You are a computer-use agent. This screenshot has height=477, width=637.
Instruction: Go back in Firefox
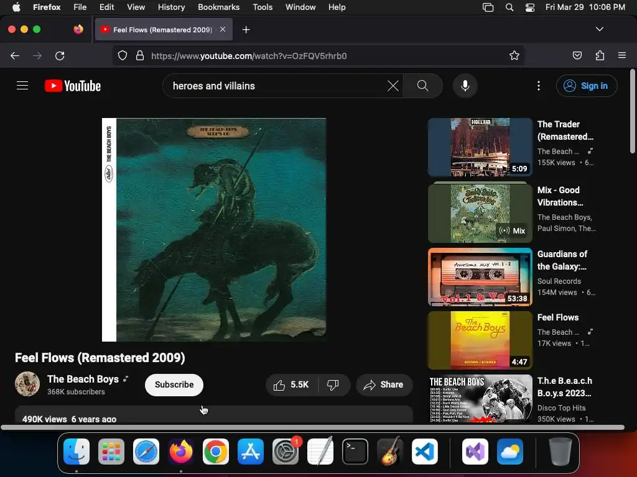point(15,55)
